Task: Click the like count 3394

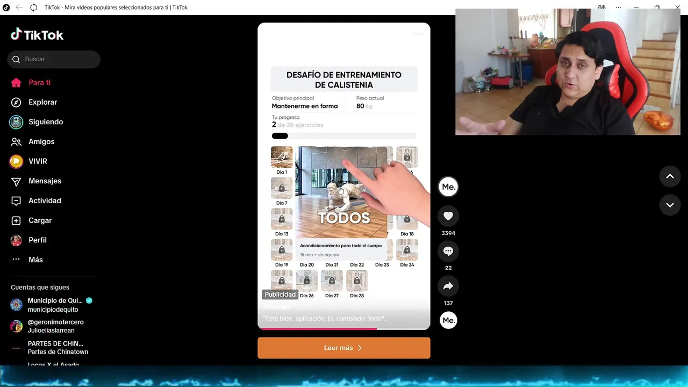Action: coord(448,233)
